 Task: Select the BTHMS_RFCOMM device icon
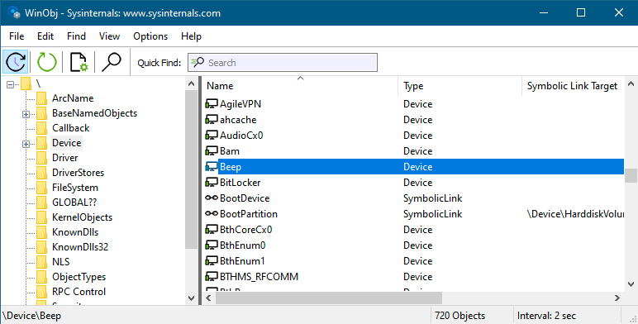pos(212,277)
